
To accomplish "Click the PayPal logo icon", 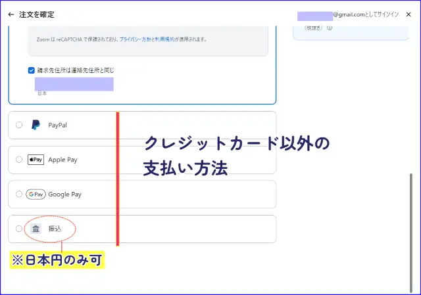I will point(36,125).
